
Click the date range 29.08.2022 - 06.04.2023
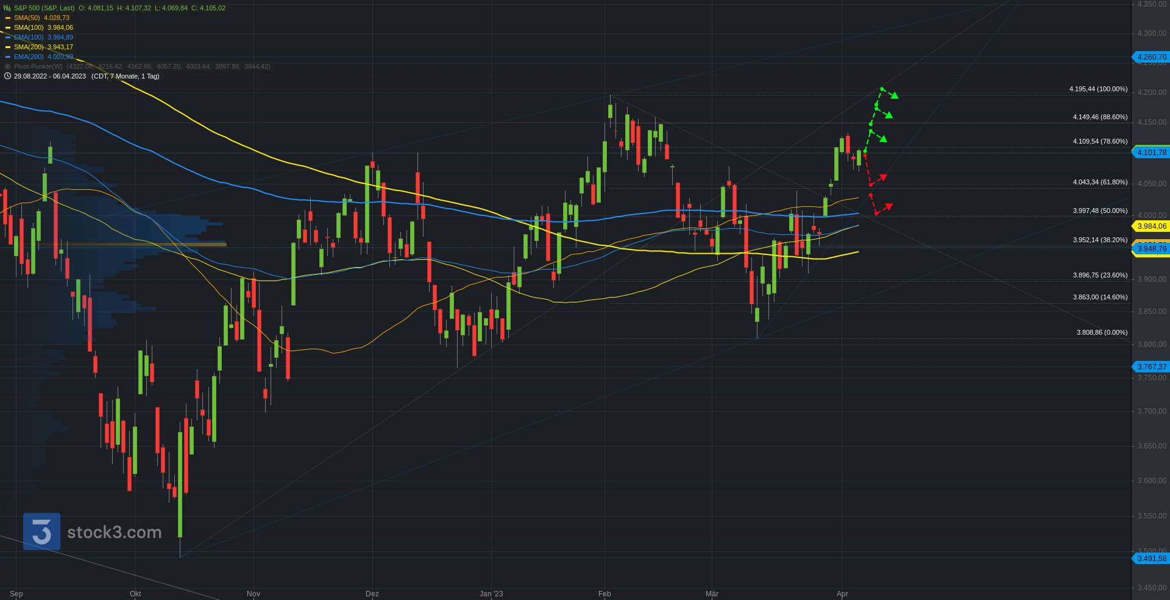(50, 76)
